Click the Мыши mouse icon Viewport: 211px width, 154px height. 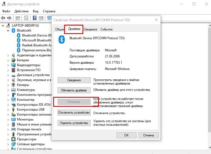(13, 124)
